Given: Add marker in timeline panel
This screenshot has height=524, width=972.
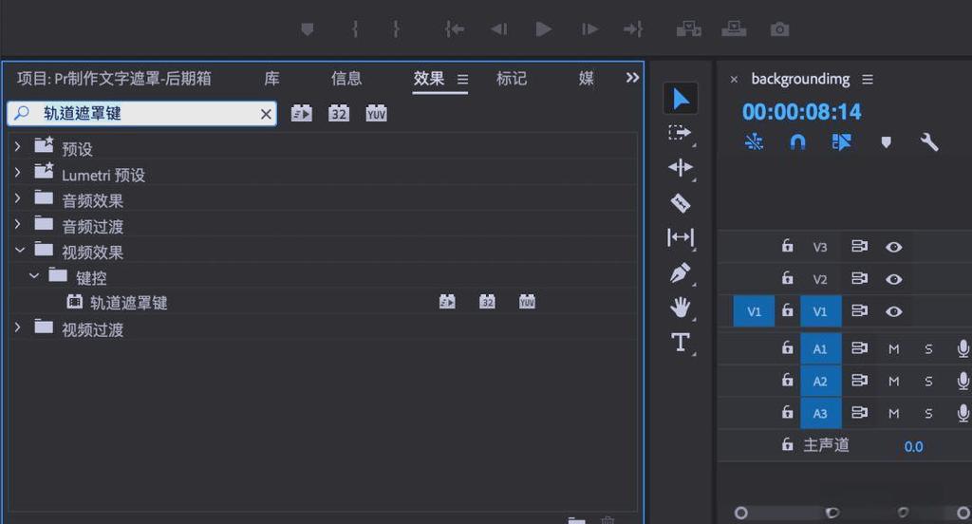Looking at the screenshot, I should click(x=886, y=142).
